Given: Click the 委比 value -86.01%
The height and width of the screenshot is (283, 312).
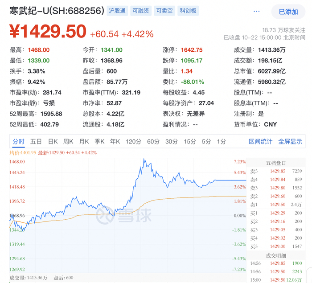Looking at the screenshot, I should click(193, 82).
